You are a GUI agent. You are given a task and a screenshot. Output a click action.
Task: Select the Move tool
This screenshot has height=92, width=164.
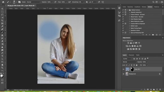(x=2, y=9)
